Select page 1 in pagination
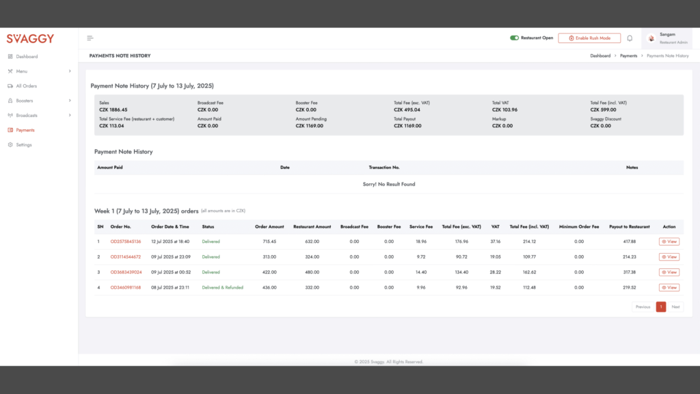 (x=661, y=307)
